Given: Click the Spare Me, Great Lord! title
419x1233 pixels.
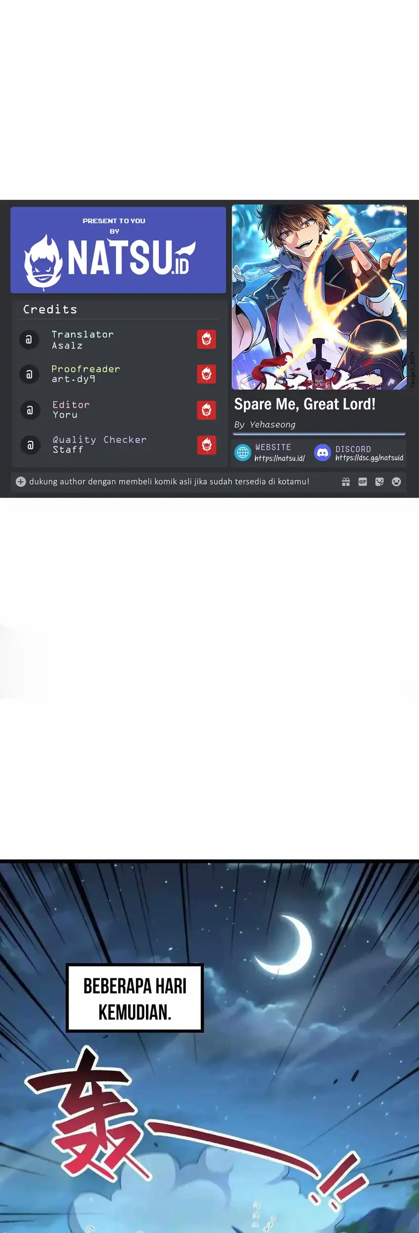Looking at the screenshot, I should (305, 404).
